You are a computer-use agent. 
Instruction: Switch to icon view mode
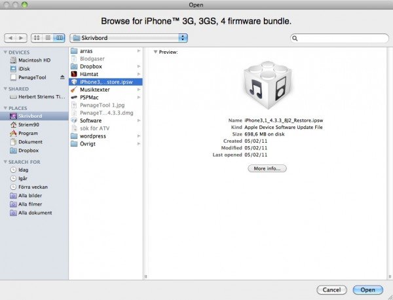37,38
